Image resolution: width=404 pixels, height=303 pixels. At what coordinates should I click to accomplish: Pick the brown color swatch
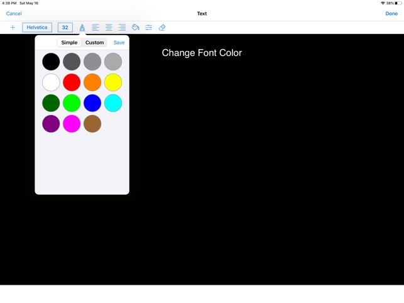pos(92,124)
